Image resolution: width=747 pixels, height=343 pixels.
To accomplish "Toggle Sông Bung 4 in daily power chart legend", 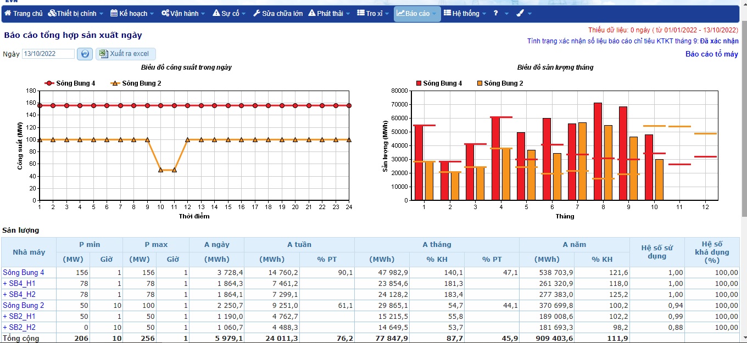I will (70, 83).
